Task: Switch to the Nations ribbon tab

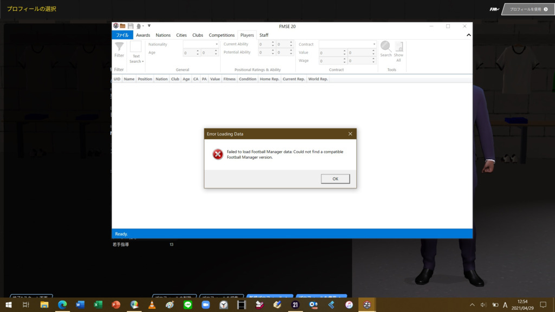Action: pyautogui.click(x=163, y=35)
